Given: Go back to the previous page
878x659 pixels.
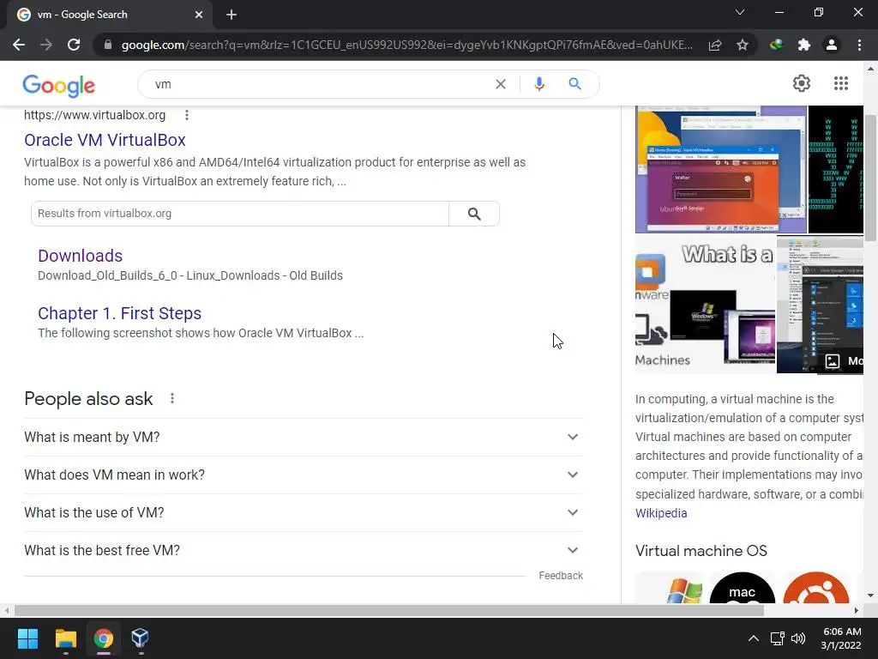Looking at the screenshot, I should pyautogui.click(x=19, y=45).
